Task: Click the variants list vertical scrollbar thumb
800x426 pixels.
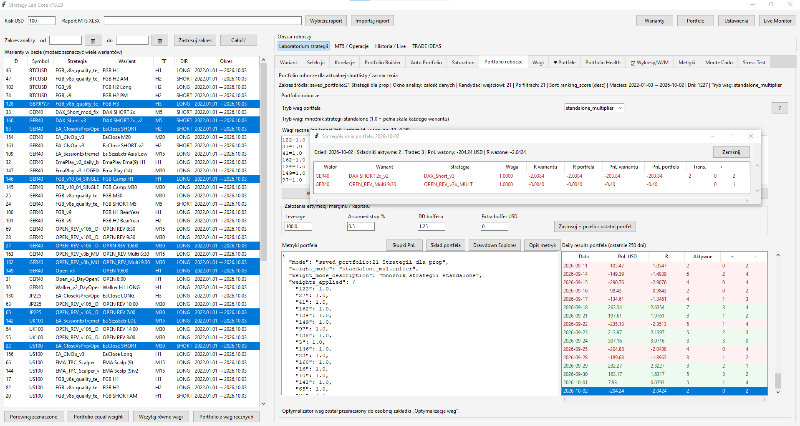Action: (263, 163)
